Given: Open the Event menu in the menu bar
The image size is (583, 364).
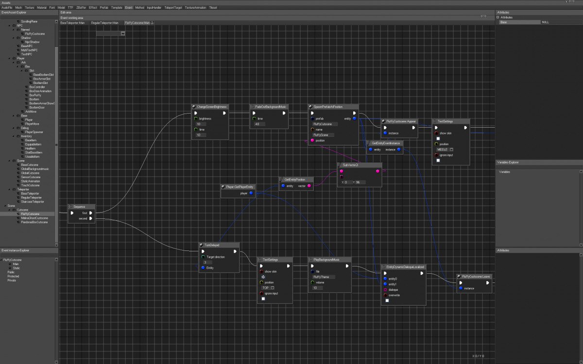Looking at the screenshot, I should (x=128, y=7).
